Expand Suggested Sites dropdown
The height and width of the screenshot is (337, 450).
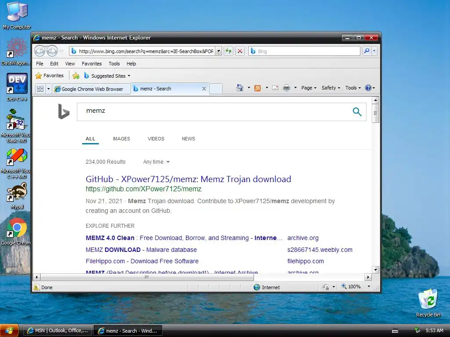click(x=129, y=76)
